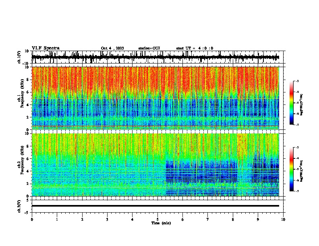Image resolution: width=319 pixels, height=246 pixels.
Task: Click the "ch.1(V)" axis label
Action: pyautogui.click(x=19, y=57)
